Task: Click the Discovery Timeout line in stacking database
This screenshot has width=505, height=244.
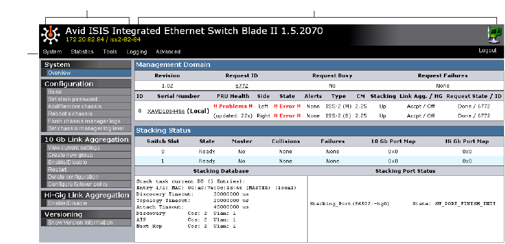Action: [x=192, y=194]
